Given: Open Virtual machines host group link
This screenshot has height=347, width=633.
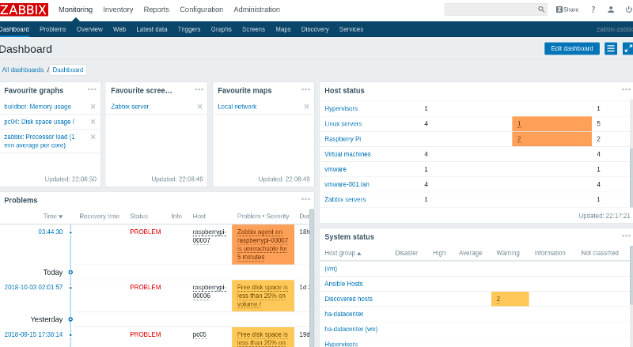Looking at the screenshot, I should 347,154.
